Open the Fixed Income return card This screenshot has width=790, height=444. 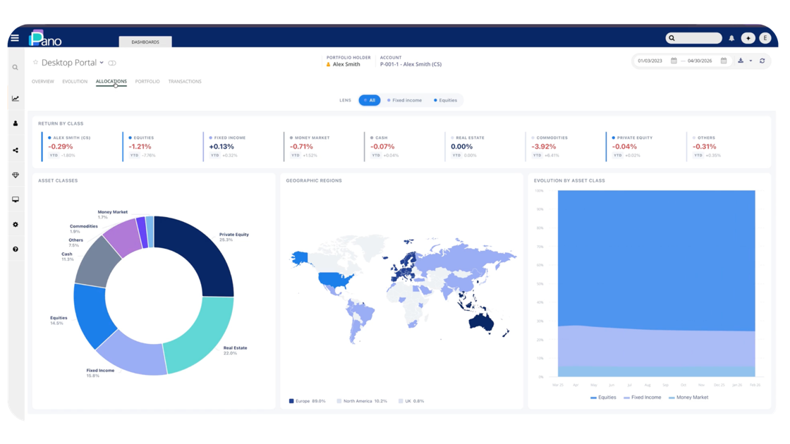[x=242, y=147]
